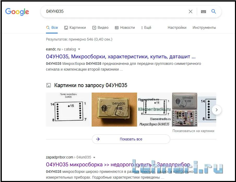Switch to the Картинки tab
The image size is (236, 182).
(75, 28)
